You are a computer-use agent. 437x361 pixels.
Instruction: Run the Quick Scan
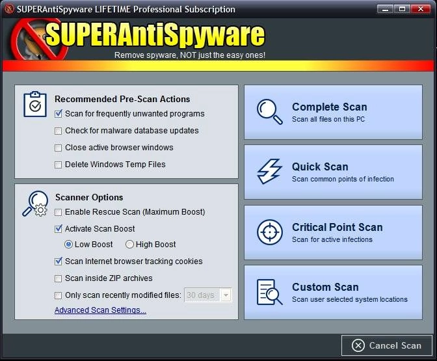333,172
